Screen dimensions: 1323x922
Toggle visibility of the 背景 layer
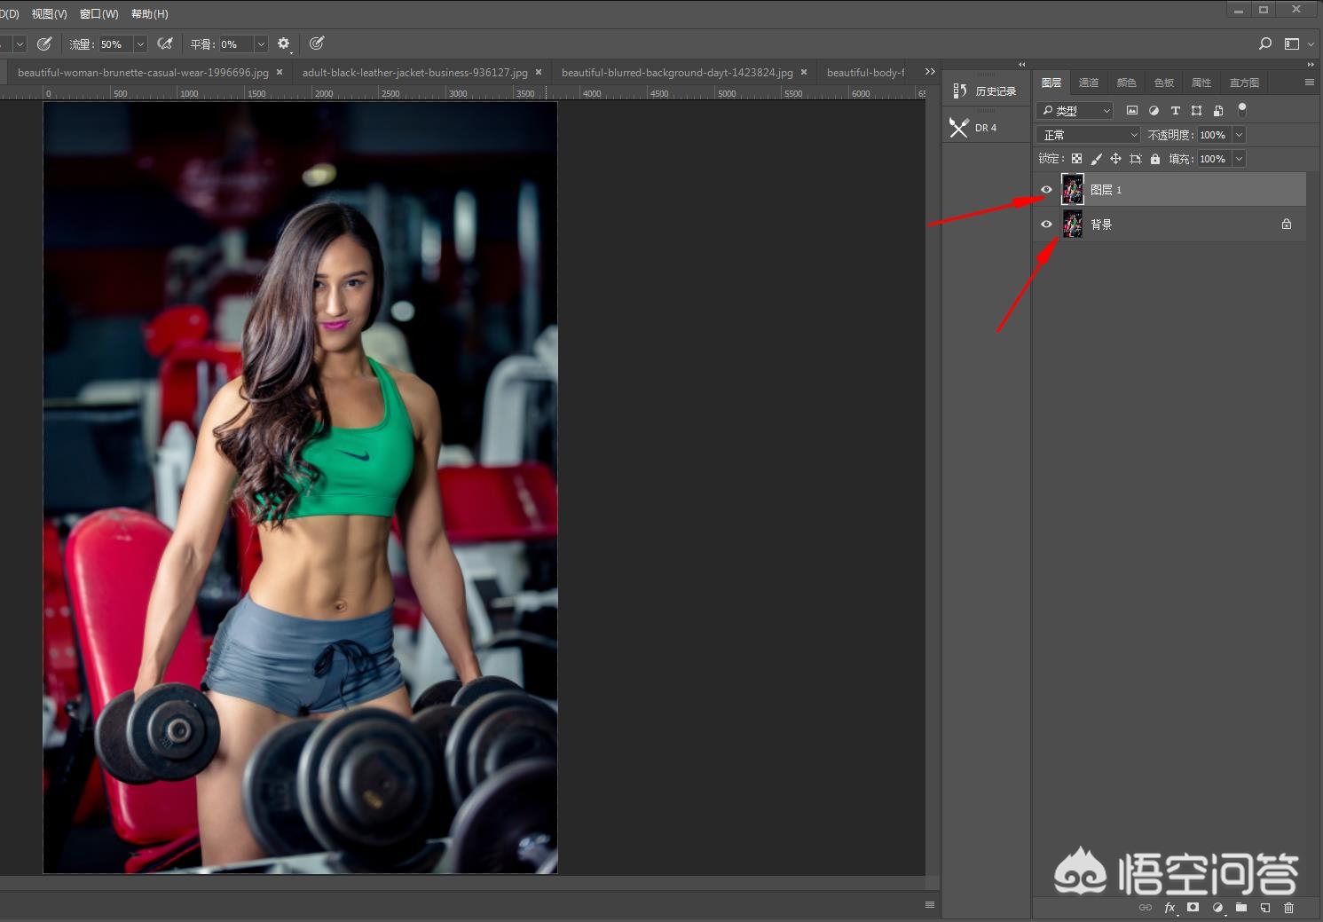1046,225
